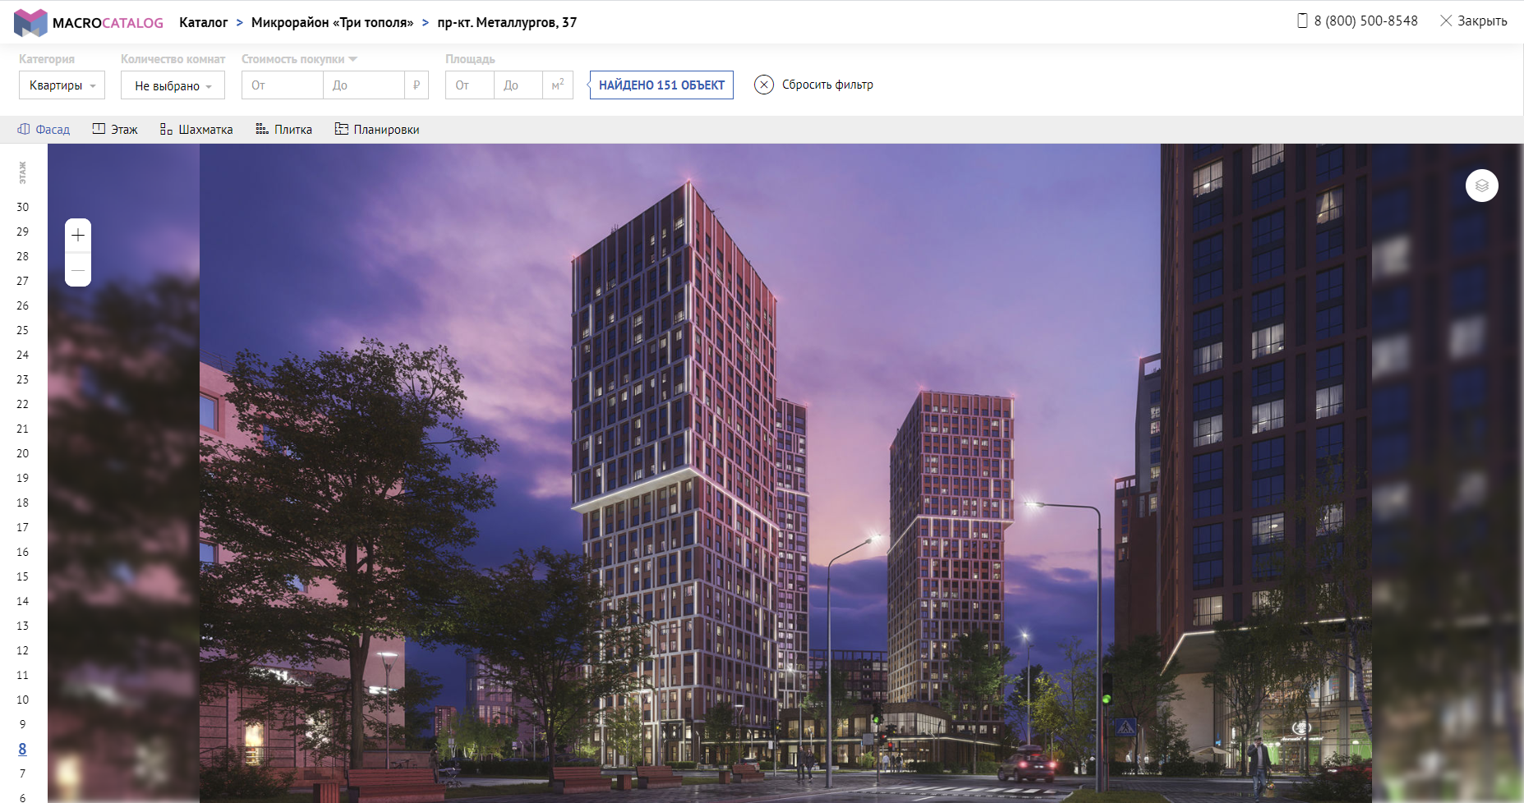Viewport: 1524px width, 803px height.
Task: Close the catalog with Закрыть
Action: 1474,21
